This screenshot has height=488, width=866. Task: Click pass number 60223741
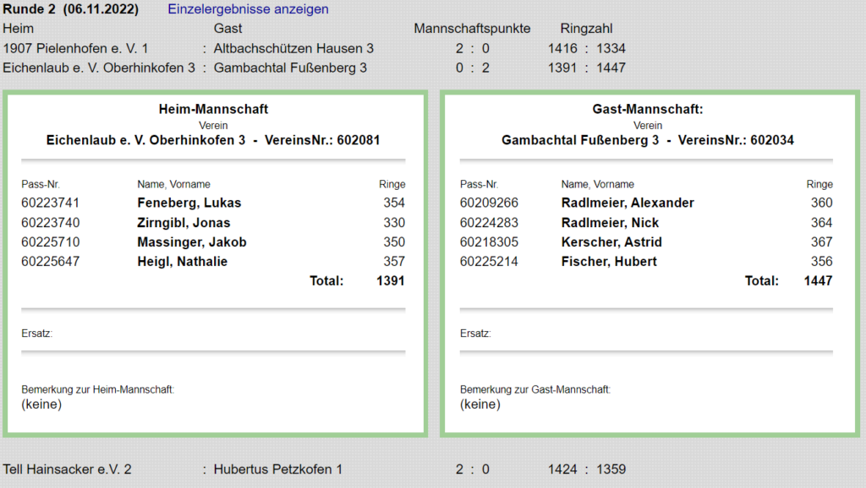click(50, 203)
